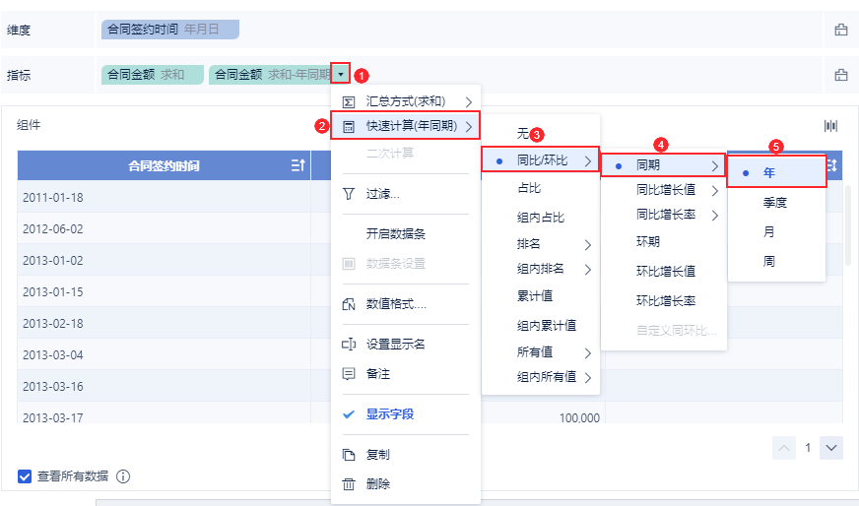Image resolution: width=859 pixels, height=506 pixels.
Task: Choose 占比 from quick calculation menu
Action: 529,188
